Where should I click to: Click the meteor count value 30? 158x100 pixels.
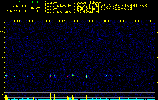36,11
